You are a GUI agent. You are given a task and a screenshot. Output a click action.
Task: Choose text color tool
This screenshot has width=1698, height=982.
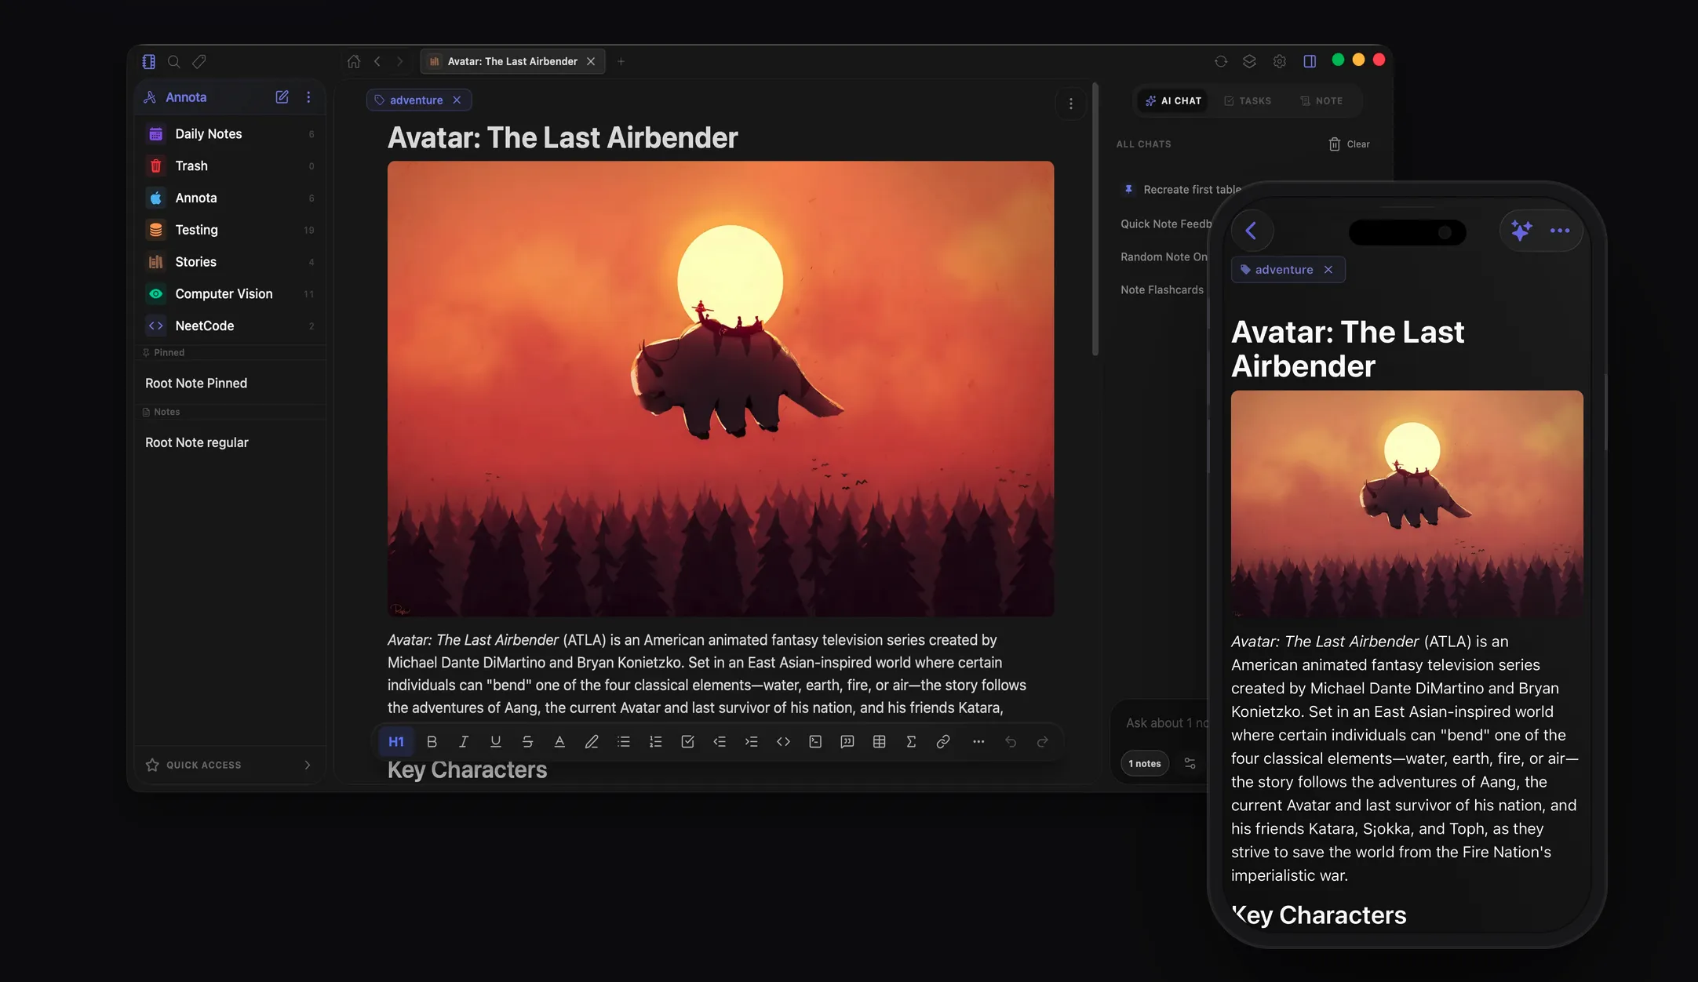(x=559, y=742)
